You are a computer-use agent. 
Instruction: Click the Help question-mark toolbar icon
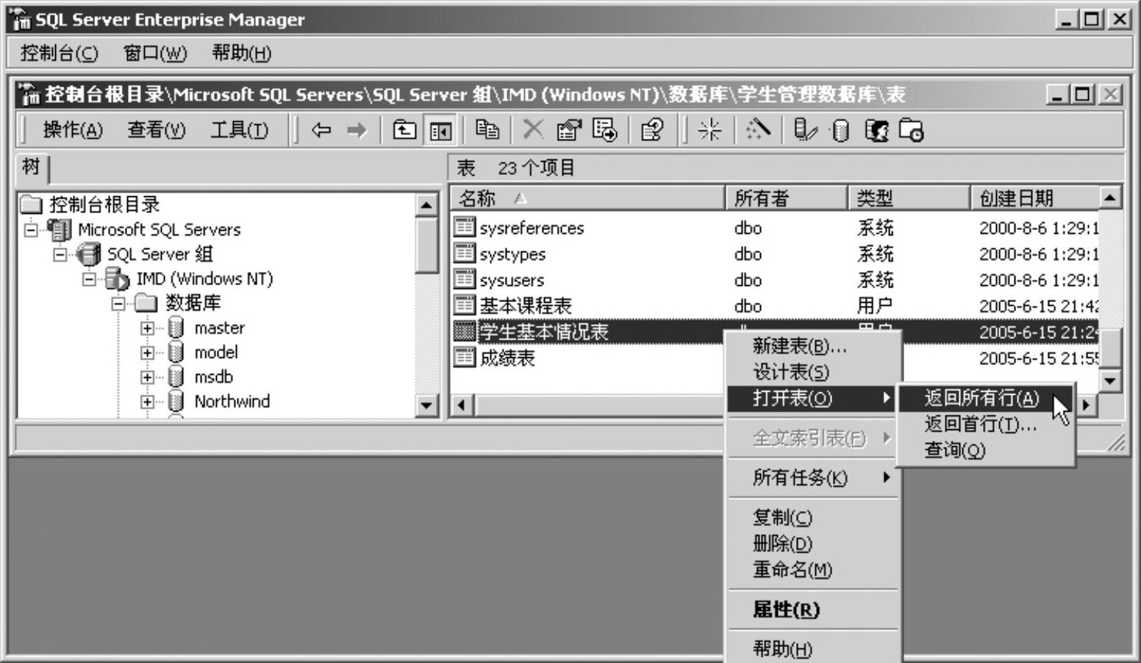click(652, 130)
